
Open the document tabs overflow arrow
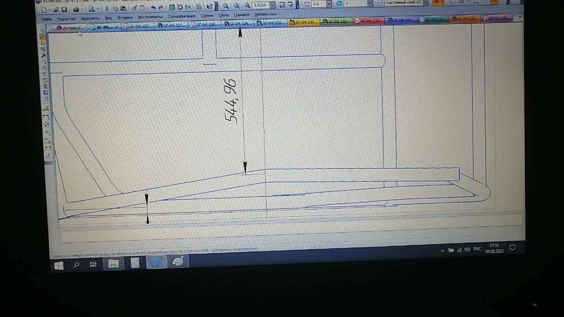pos(520,17)
